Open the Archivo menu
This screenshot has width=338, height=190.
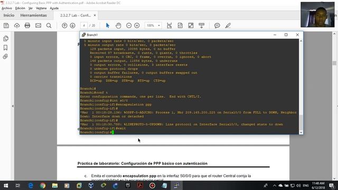click(x=7, y=8)
